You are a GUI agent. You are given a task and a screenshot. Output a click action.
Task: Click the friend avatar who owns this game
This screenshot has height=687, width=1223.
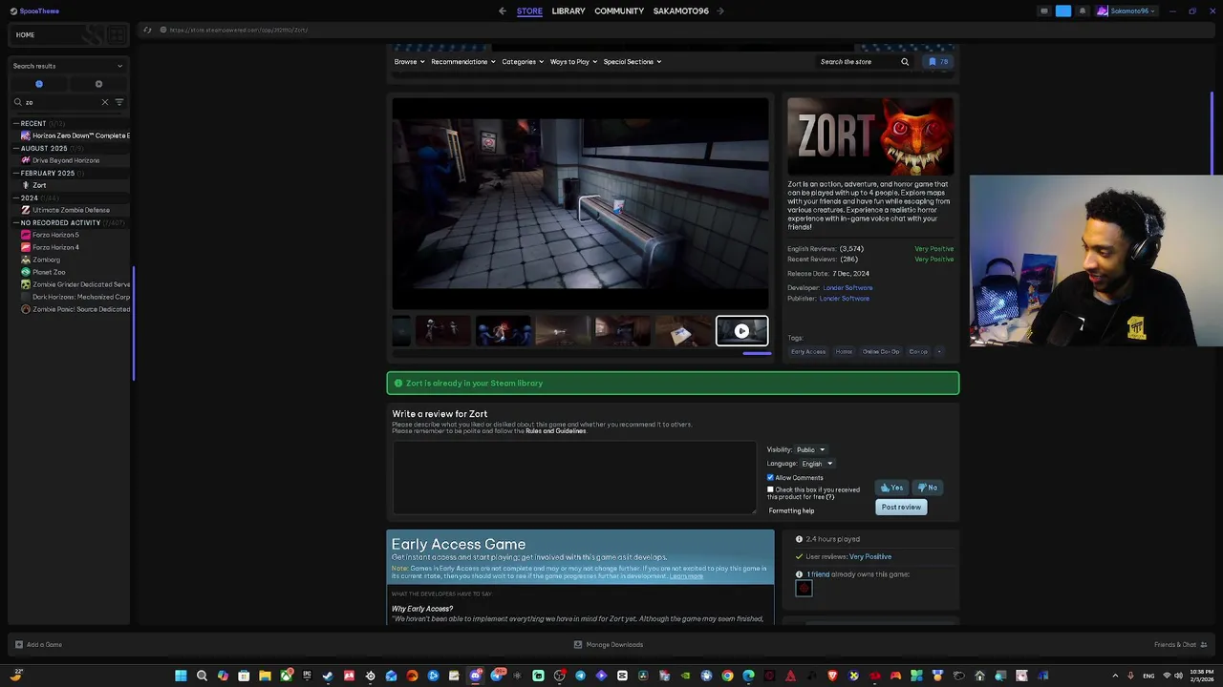804,589
